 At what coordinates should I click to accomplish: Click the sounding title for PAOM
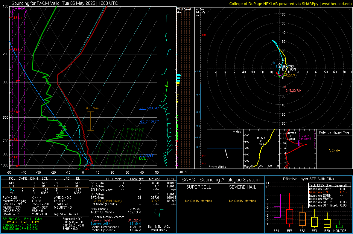tap(65, 3)
